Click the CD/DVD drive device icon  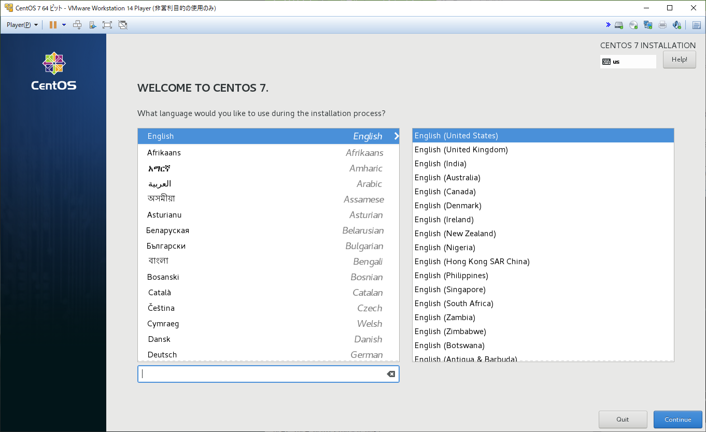tap(633, 25)
